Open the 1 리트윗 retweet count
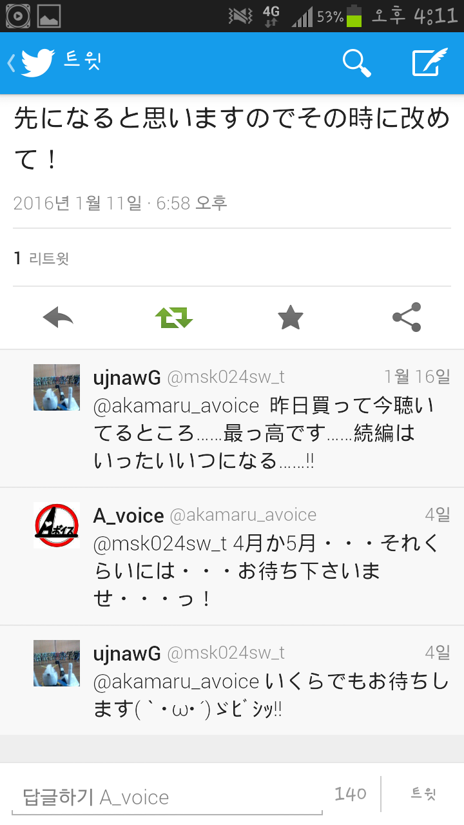464x825 pixels. (41, 258)
